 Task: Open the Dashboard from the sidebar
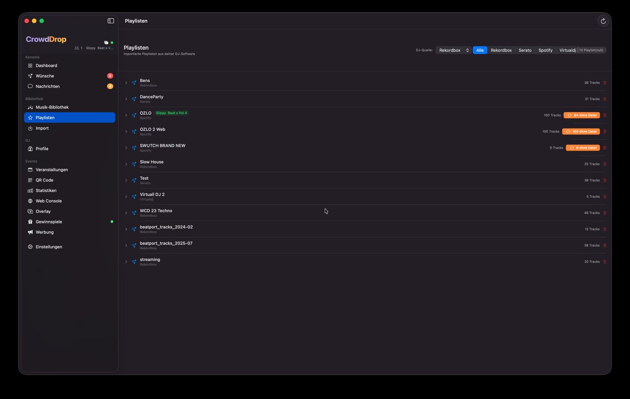click(46, 65)
